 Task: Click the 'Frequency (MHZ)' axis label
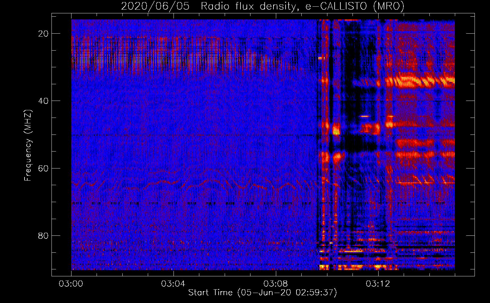[x=28, y=145]
